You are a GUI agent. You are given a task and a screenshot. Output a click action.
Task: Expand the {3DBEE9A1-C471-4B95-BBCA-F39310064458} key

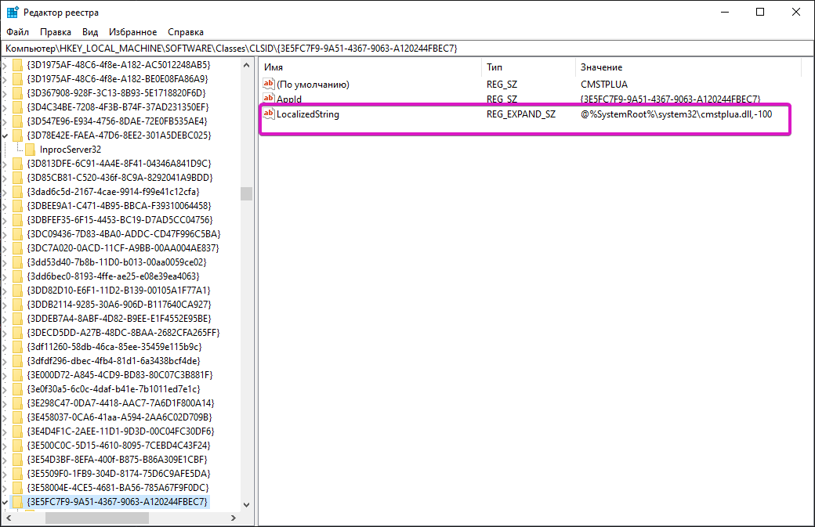point(5,206)
